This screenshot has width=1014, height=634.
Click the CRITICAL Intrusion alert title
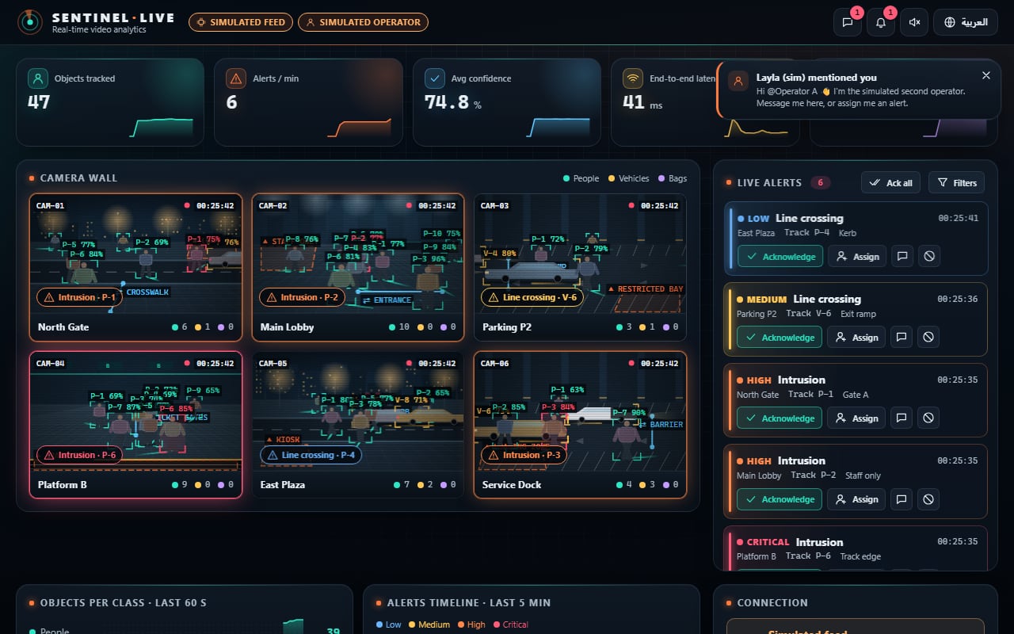[819, 542]
